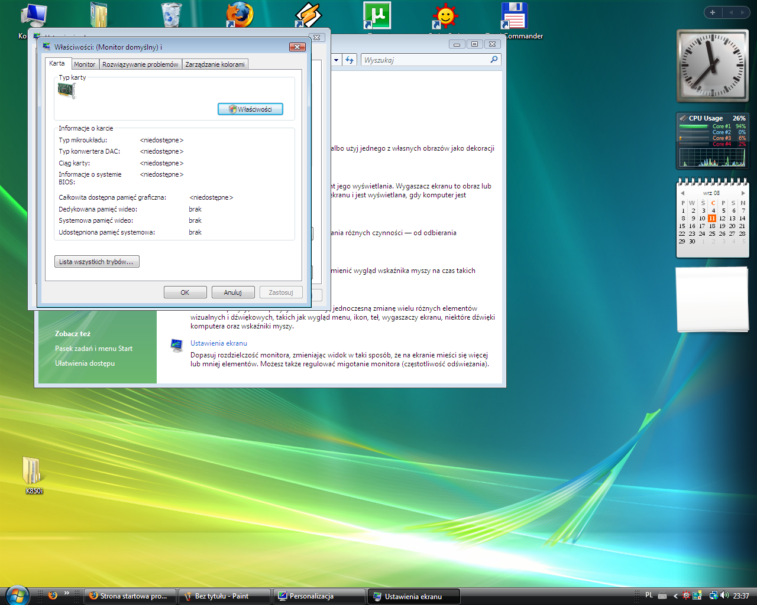Image resolution: width=757 pixels, height=605 pixels.
Task: Switch to the Rozwiązywanie problemów tab
Action: [140, 64]
